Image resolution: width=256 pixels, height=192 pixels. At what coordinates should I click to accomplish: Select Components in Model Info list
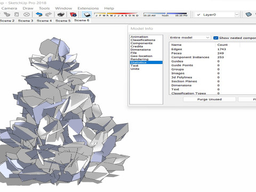141,43
